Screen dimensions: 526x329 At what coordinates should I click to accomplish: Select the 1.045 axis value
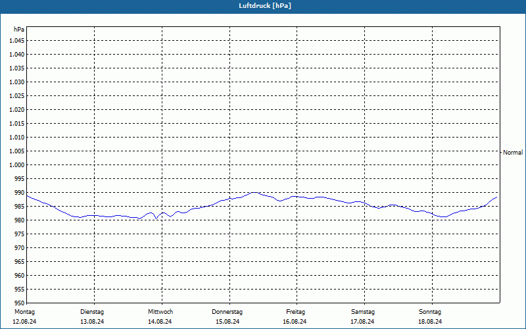(x=17, y=41)
